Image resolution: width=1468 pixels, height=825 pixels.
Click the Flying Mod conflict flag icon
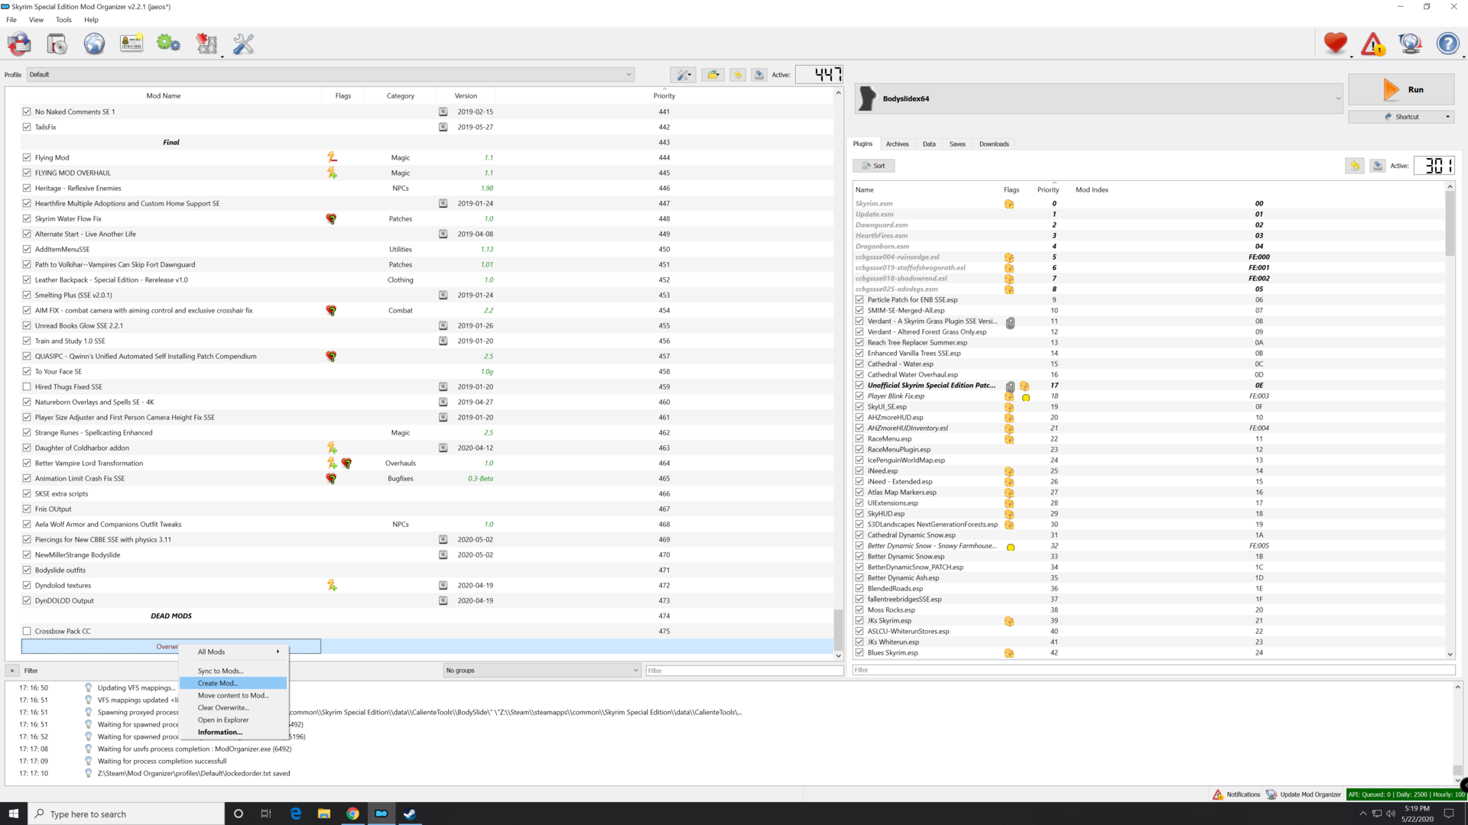click(332, 157)
